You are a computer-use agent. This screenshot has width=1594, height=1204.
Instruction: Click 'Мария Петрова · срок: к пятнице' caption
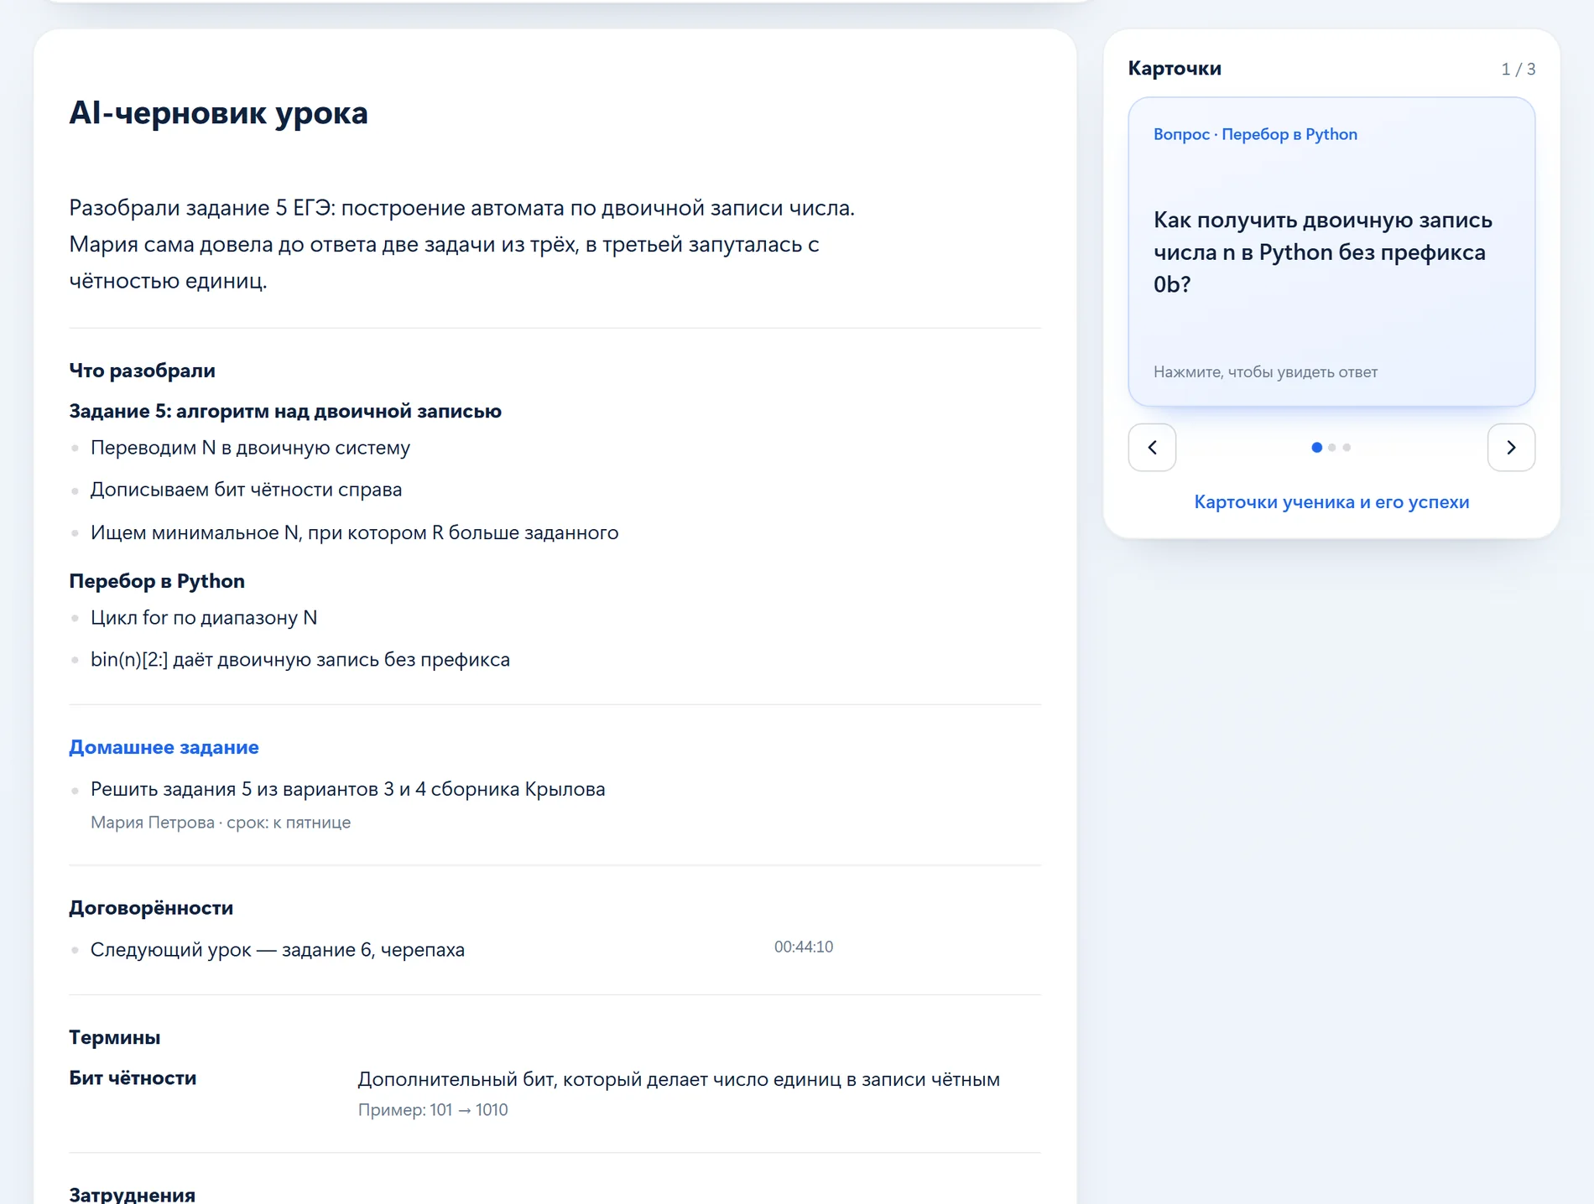tap(221, 823)
